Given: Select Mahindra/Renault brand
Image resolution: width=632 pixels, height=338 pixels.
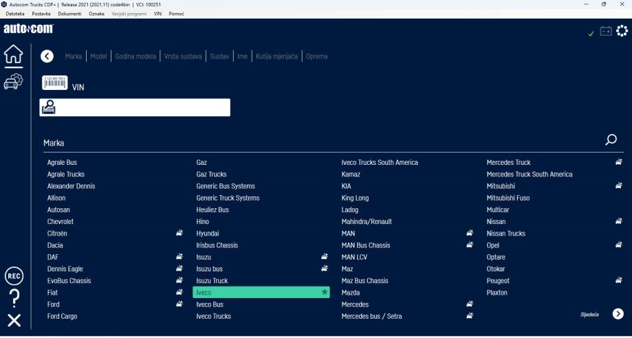Looking at the screenshot, I should [x=367, y=222].
